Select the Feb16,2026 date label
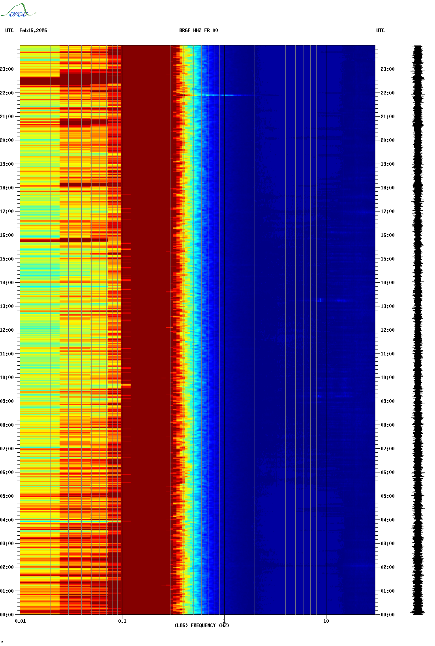Viewport: 435px width, 646px height. pos(33,30)
